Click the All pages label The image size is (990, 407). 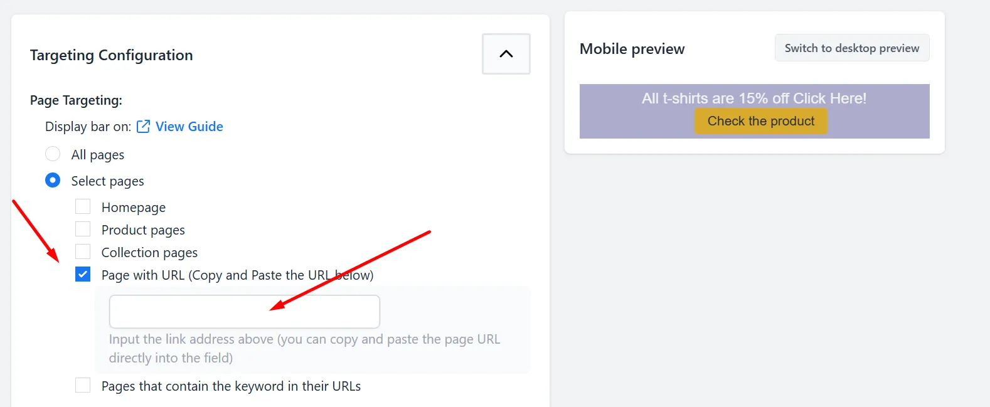click(98, 155)
